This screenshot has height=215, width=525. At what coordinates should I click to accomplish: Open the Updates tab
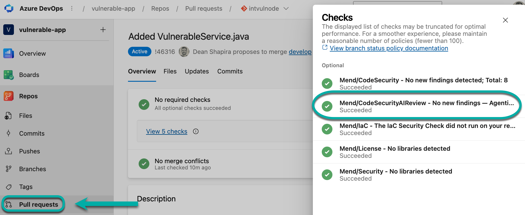[197, 71]
